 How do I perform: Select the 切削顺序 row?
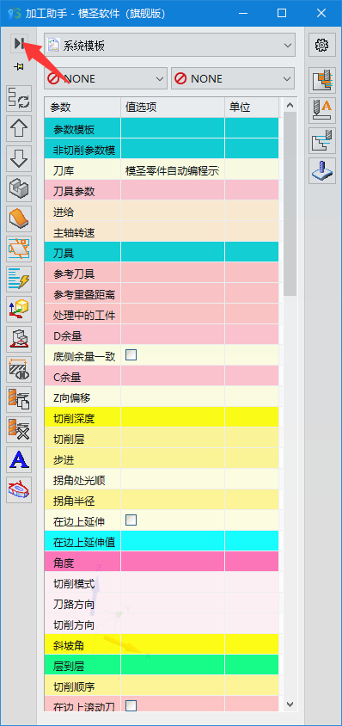[x=162, y=686]
